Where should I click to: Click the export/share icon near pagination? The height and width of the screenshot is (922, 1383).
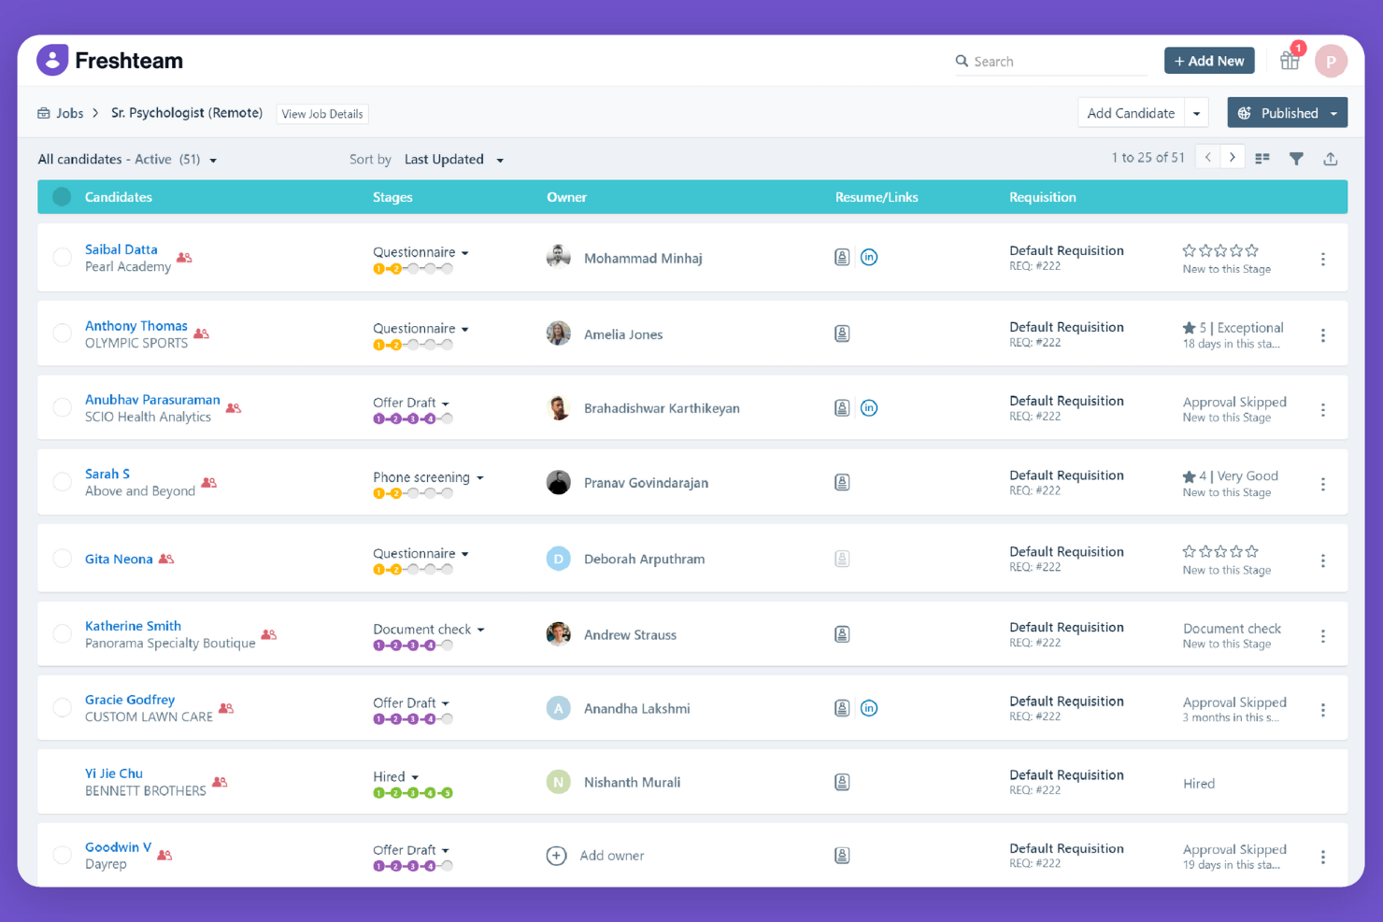[x=1331, y=159]
